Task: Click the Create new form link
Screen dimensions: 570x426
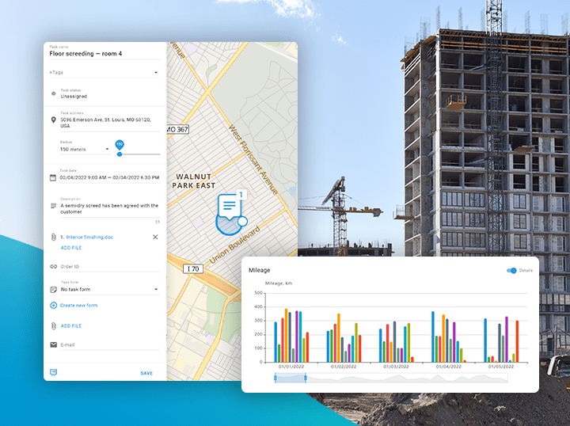Action: [78, 306]
